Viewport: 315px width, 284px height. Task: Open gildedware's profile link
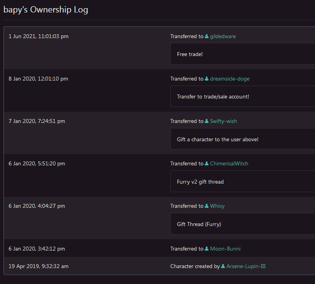point(223,37)
